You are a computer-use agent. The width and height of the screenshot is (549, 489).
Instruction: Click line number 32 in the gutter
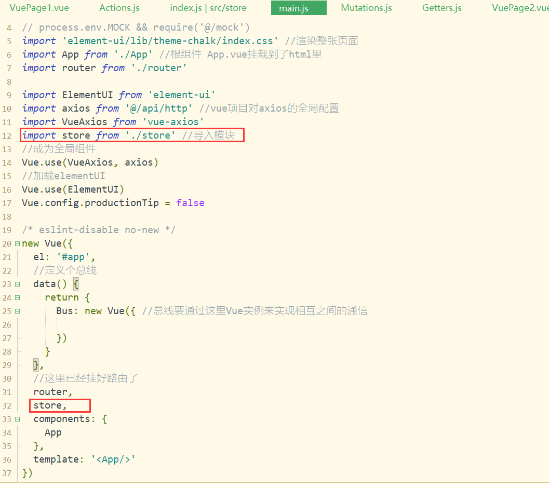[x=7, y=406]
